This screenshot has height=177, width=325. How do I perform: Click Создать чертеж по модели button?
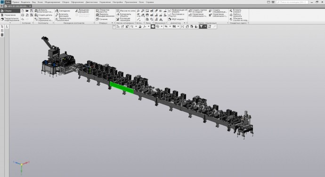(x=198, y=11)
